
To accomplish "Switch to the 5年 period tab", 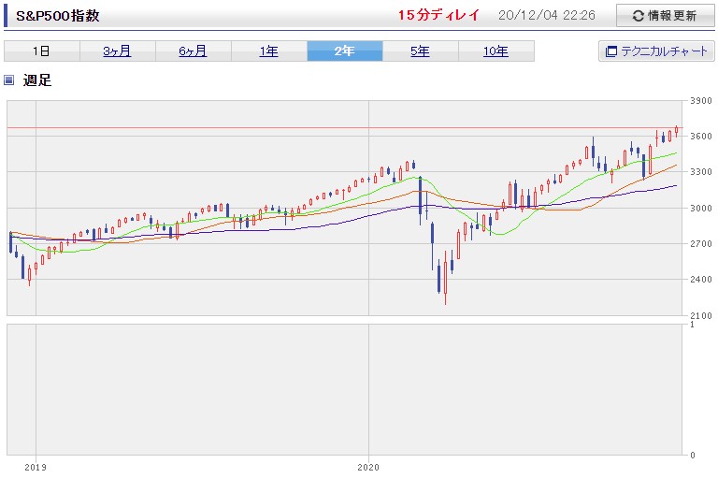I will tap(421, 51).
